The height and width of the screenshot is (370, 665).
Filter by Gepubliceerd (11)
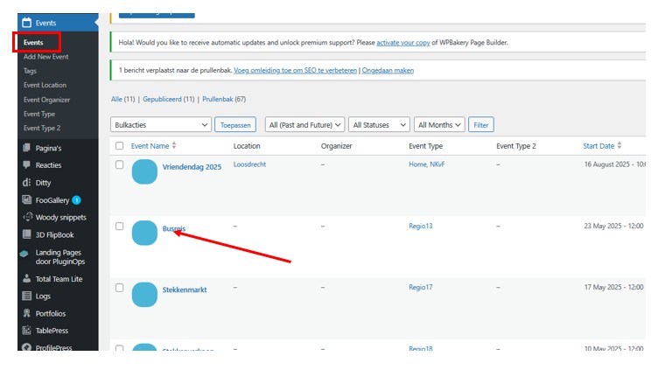168,99
